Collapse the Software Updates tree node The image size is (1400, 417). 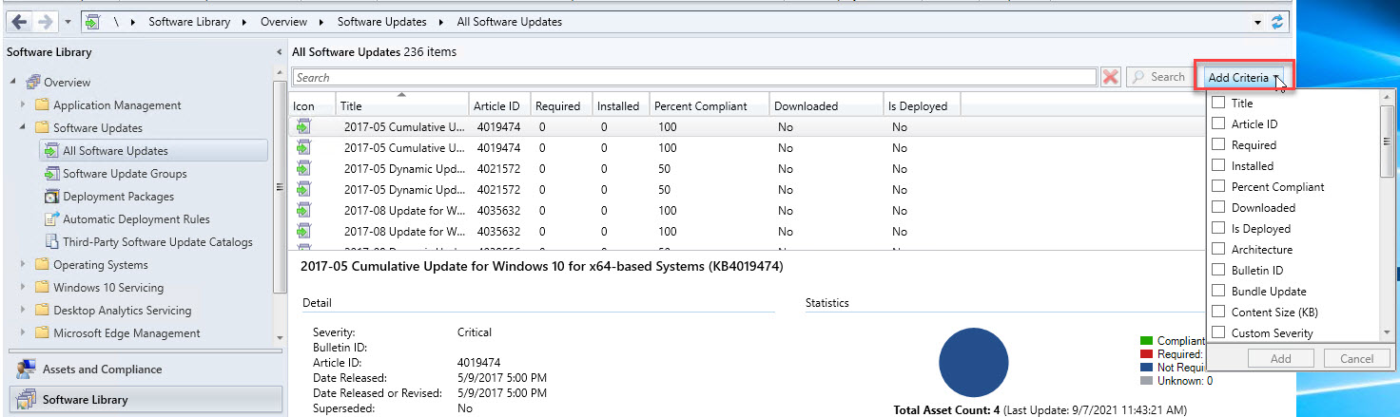(x=24, y=128)
